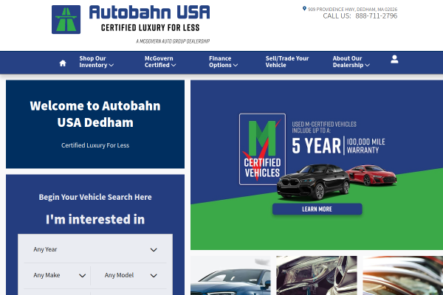The width and height of the screenshot is (443, 295).
Task: Go to the home page icon
Action: coord(63,63)
